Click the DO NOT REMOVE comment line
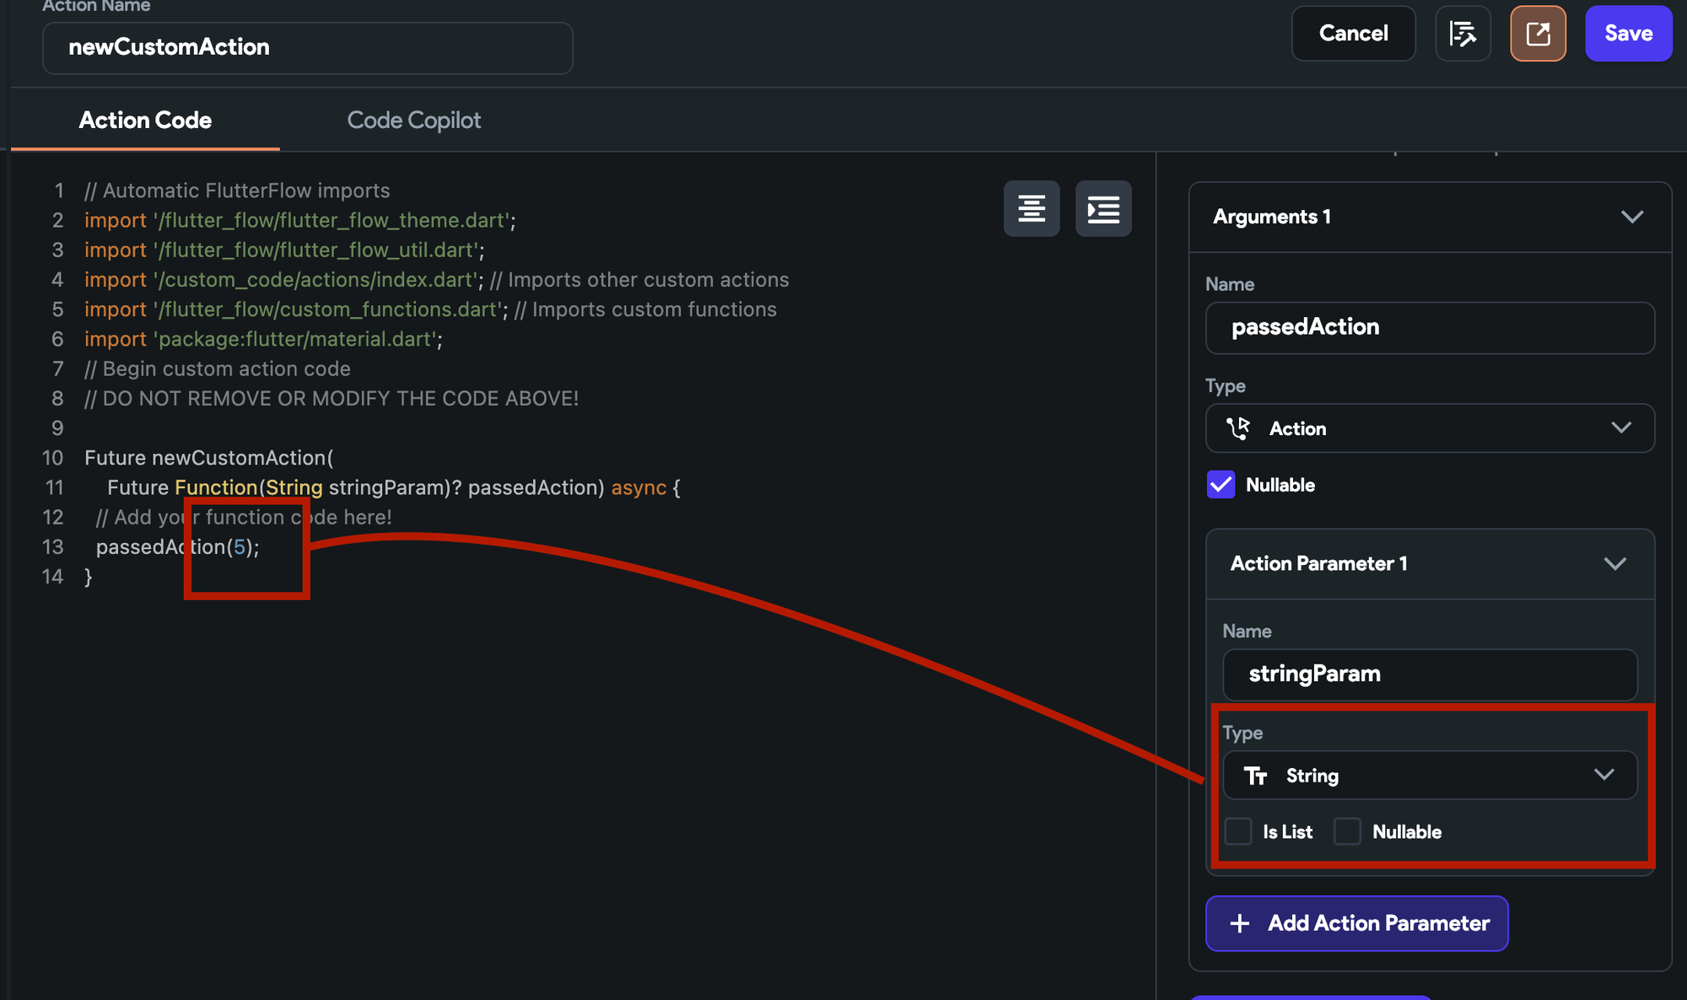This screenshot has height=1000, width=1687. [x=331, y=398]
